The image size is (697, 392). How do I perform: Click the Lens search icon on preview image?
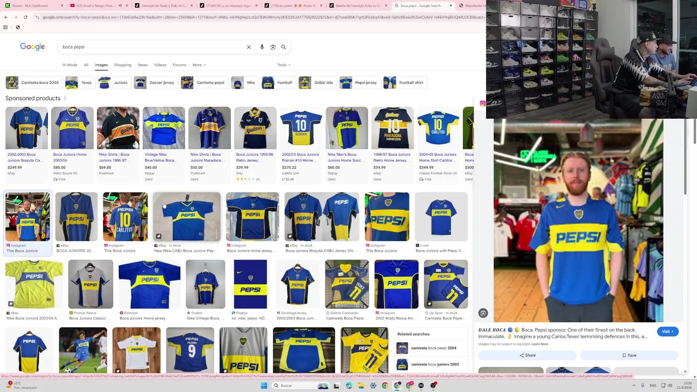pos(483,313)
